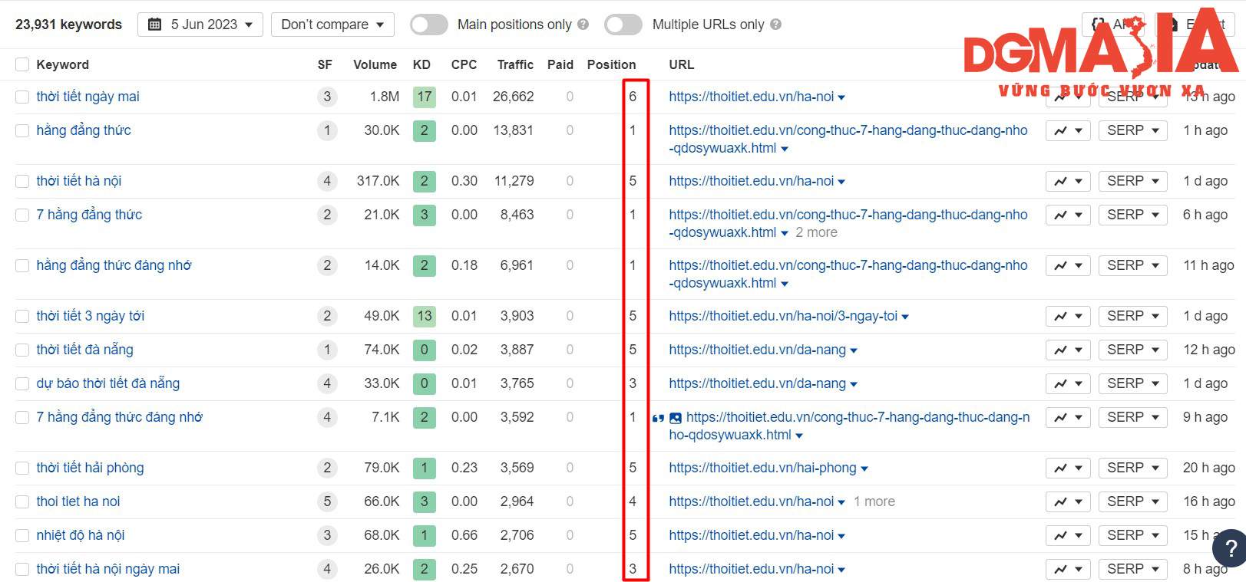Click the featured snippet quote icon before the URL

658,418
